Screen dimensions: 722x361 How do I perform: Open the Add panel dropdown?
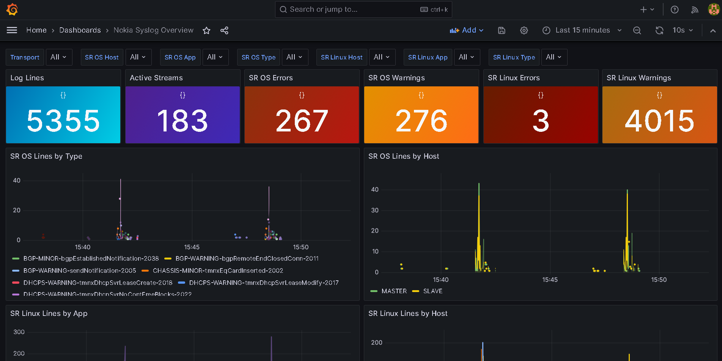(x=467, y=30)
